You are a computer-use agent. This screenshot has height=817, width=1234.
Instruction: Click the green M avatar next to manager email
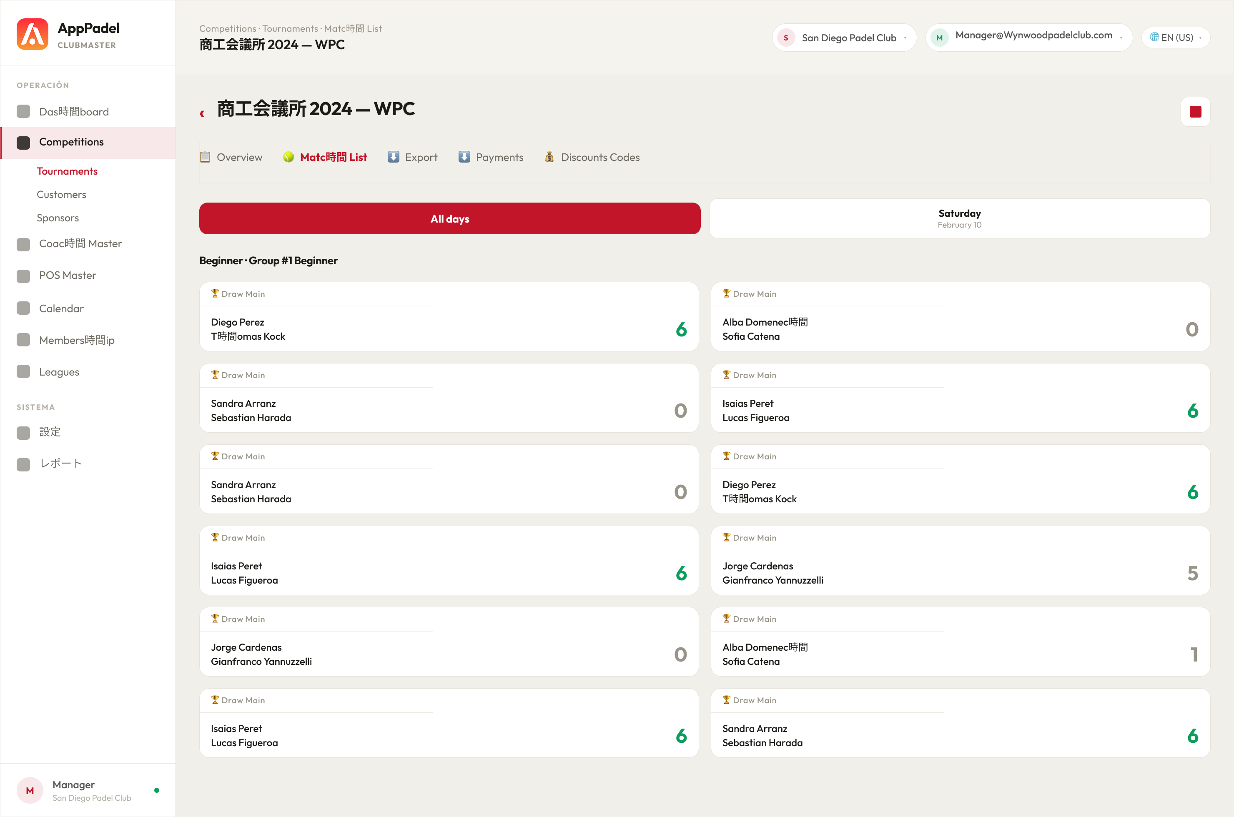[x=939, y=38]
